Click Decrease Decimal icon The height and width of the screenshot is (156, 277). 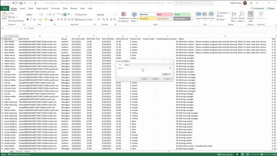(114, 19)
